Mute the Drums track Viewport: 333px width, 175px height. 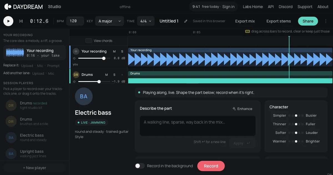click(x=107, y=75)
